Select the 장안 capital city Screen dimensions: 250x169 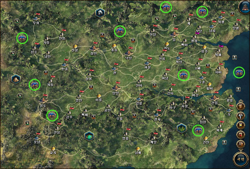(x=94, y=49)
